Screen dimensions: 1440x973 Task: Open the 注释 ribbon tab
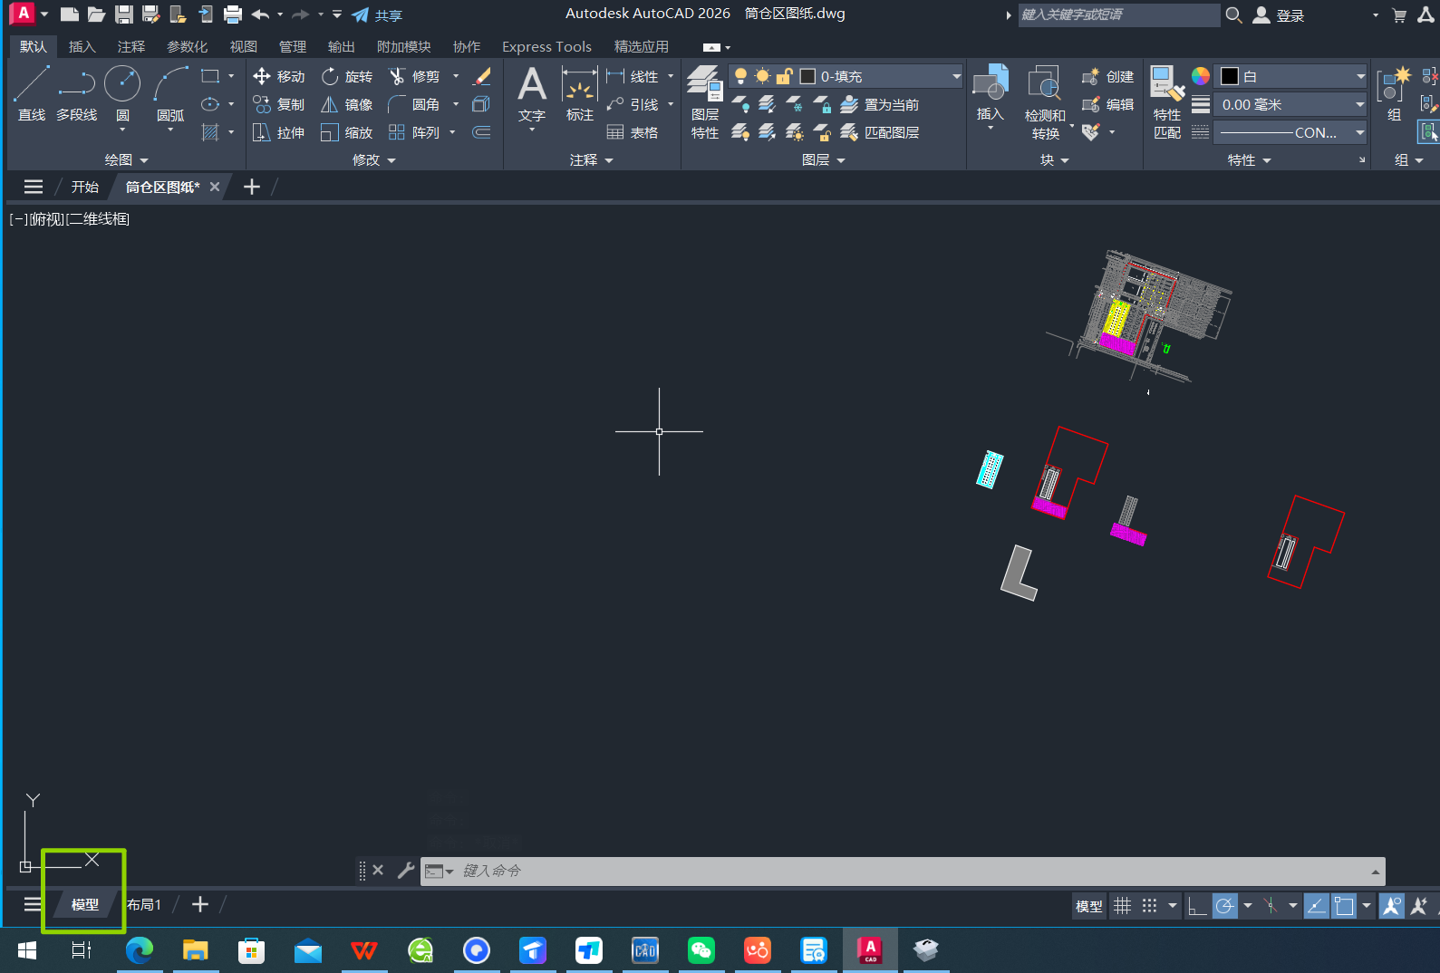(x=130, y=46)
